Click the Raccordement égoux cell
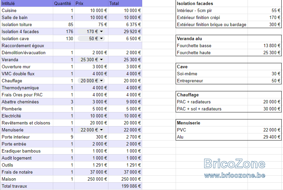 tap(27, 45)
